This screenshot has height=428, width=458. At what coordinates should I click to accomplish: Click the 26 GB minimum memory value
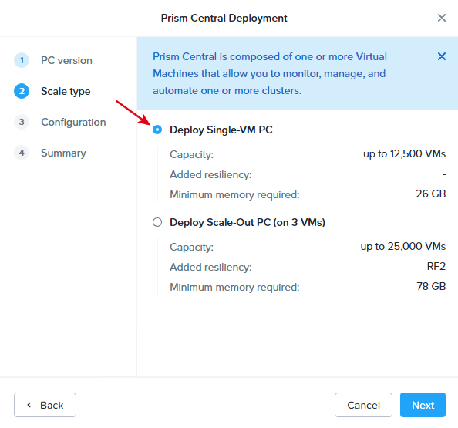tap(431, 194)
